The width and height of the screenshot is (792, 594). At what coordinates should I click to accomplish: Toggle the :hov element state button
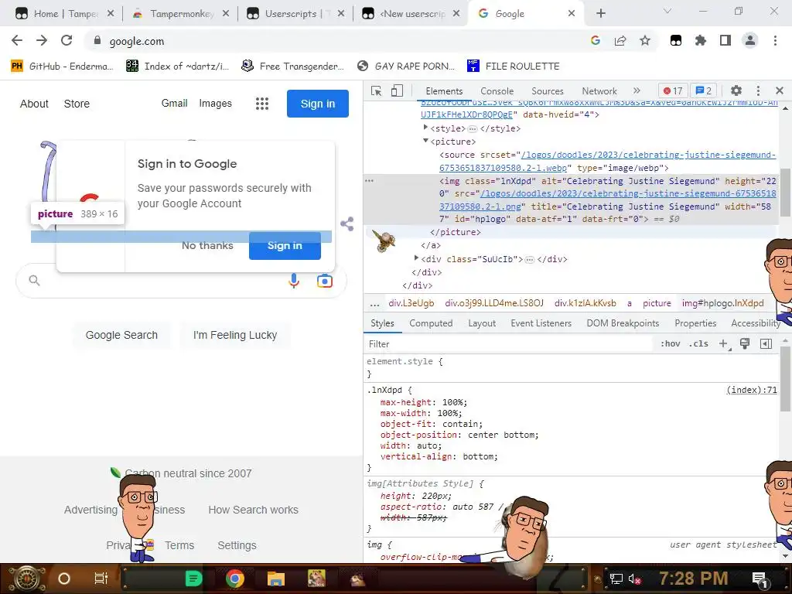(671, 344)
